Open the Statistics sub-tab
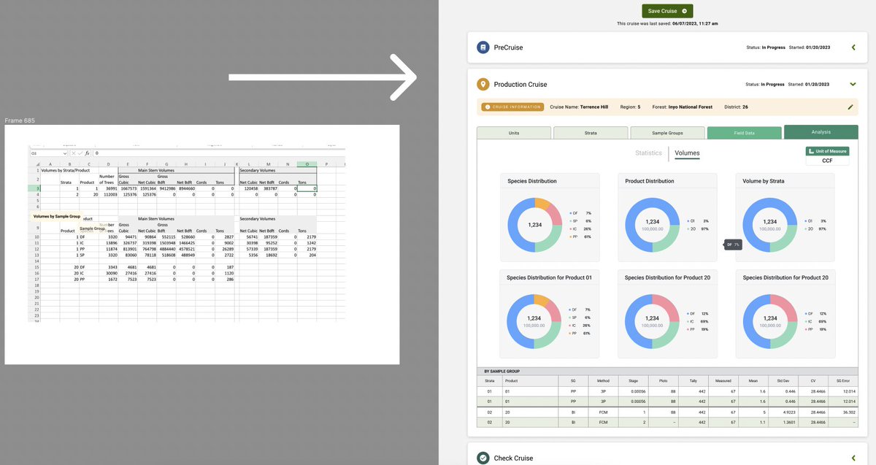The height and width of the screenshot is (465, 876). coord(648,153)
